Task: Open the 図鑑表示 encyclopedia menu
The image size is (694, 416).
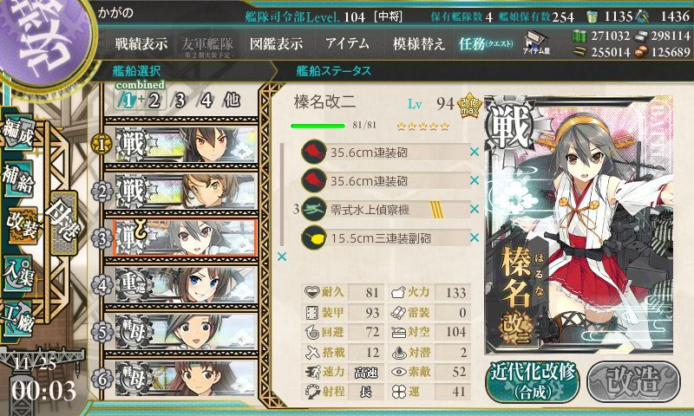Action: [x=276, y=43]
